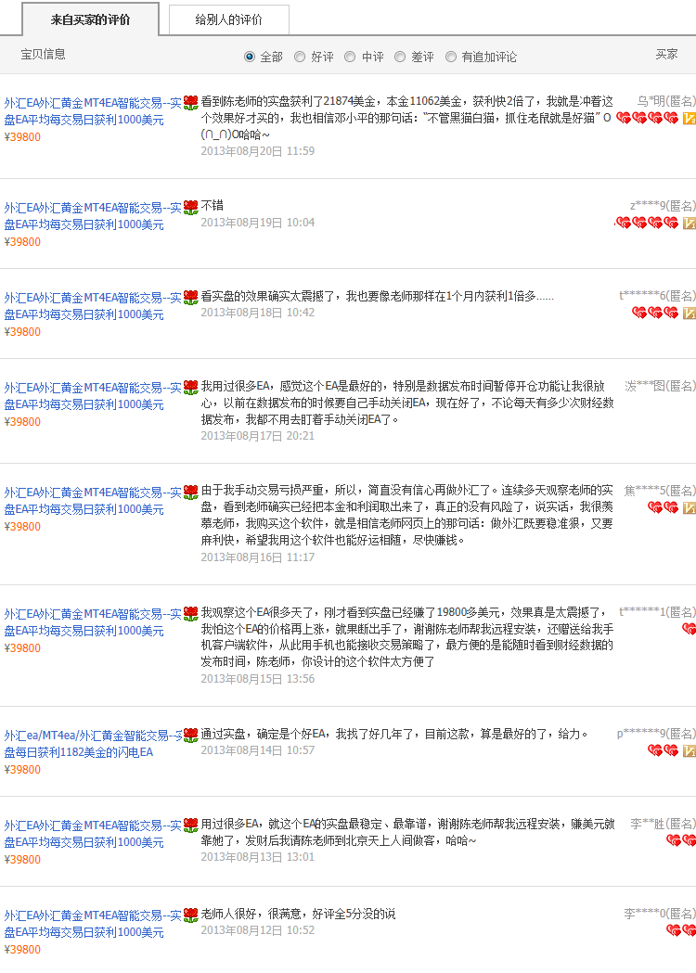This screenshot has height=973, width=696.
Task: Switch to the 来自买家的评价 tab
Action: coord(90,19)
